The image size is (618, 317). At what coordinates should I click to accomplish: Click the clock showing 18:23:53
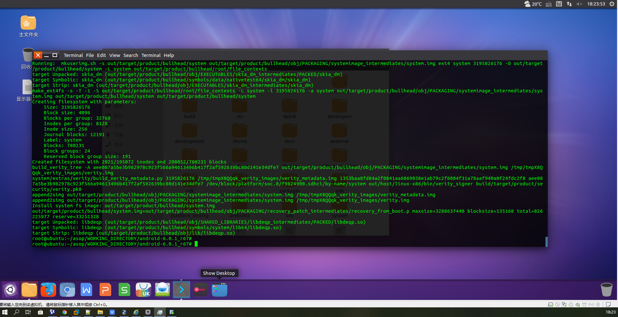tap(596, 4)
